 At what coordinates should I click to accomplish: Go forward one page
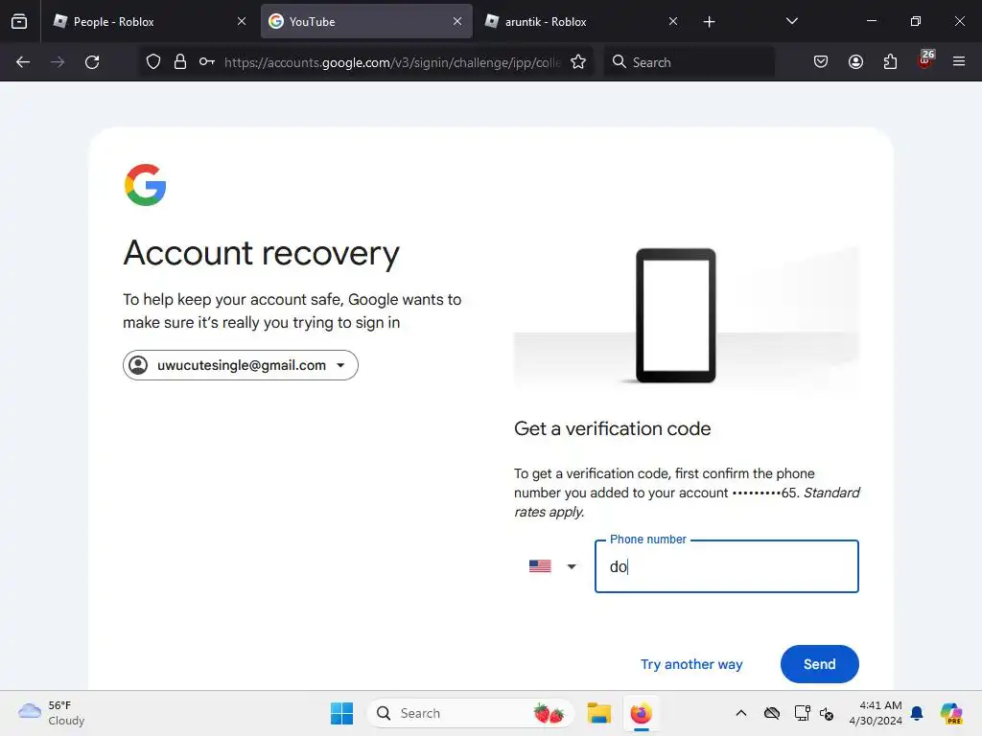point(58,62)
